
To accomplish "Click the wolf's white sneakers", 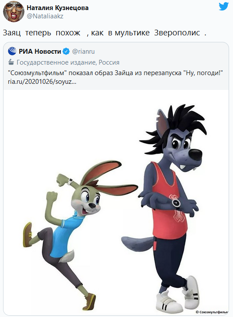I will (x=178, y=295).
